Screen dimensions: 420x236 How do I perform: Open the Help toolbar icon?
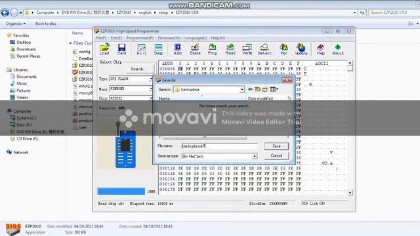320,50
